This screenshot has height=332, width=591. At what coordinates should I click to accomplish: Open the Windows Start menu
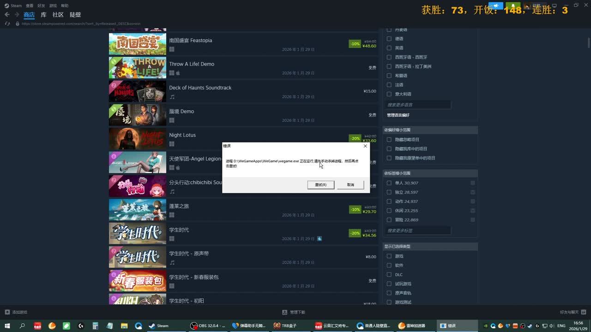(7, 326)
